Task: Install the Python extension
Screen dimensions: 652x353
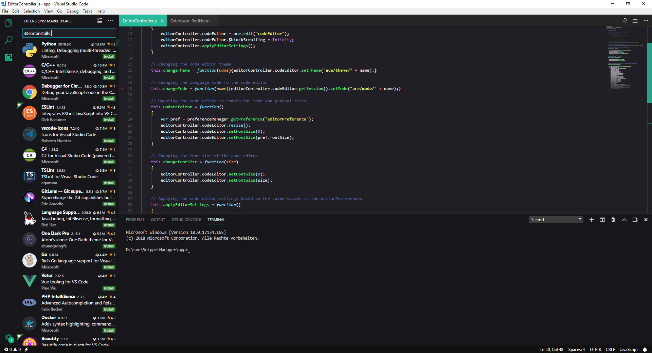Action: click(x=109, y=57)
